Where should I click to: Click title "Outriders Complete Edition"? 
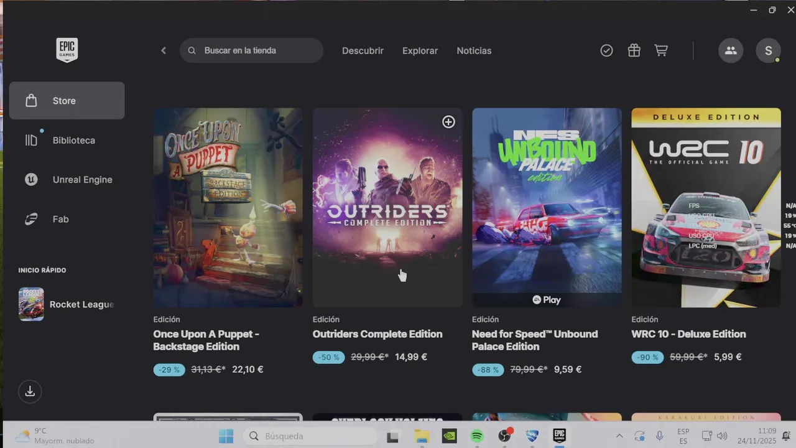[x=377, y=334]
